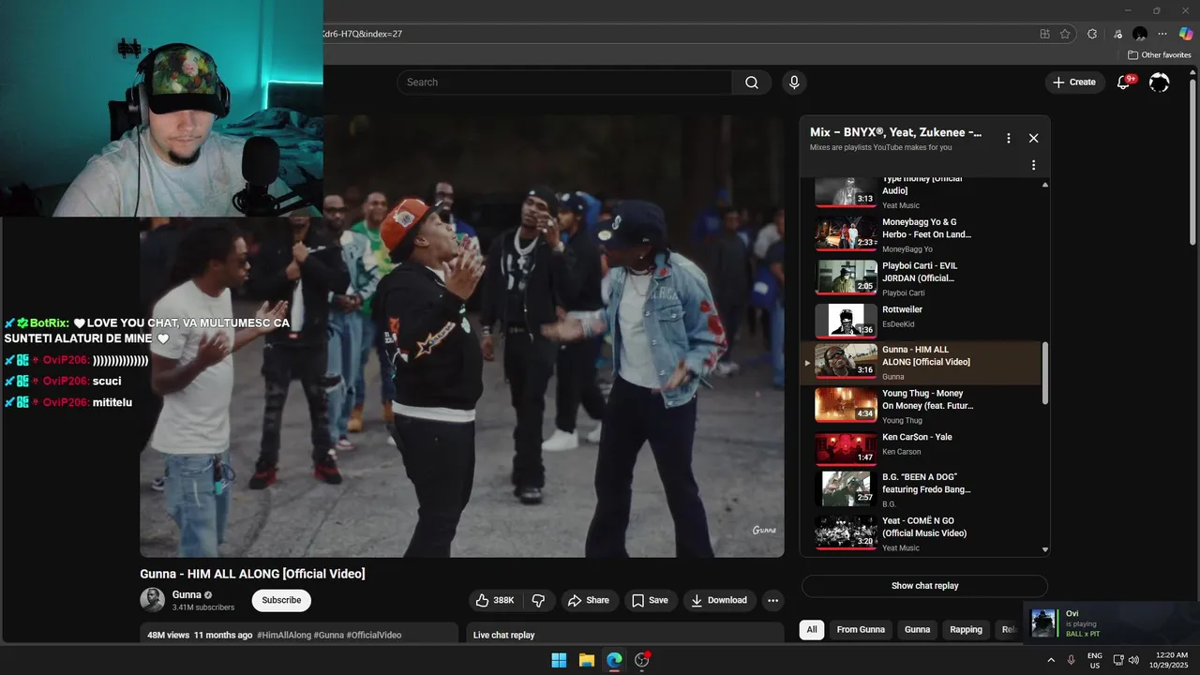Share the Gunna video
The width and height of the screenshot is (1200, 675).
pos(589,600)
